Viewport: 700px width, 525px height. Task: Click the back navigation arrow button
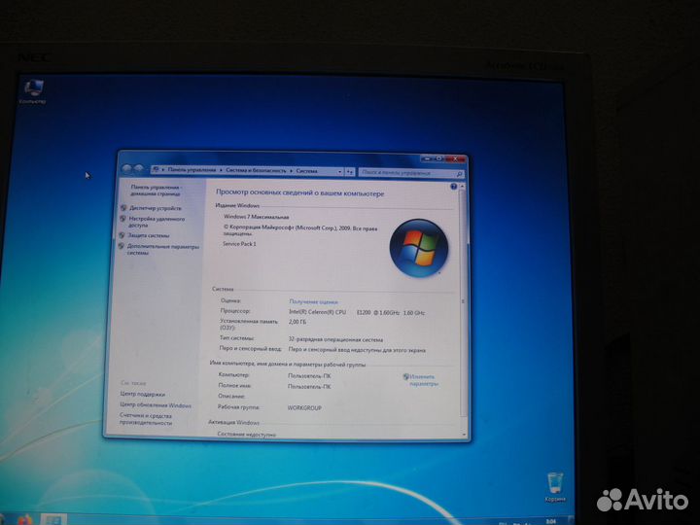126,169
